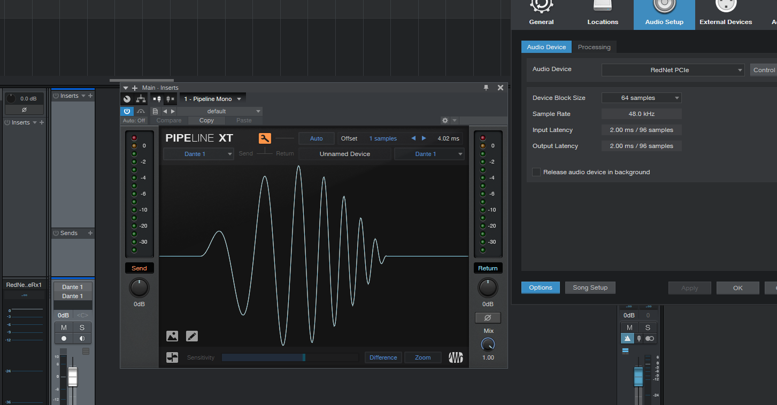Viewport: 777px width, 405px height.
Task: Click the link icon beside S on the right channel
Action: [x=649, y=339]
